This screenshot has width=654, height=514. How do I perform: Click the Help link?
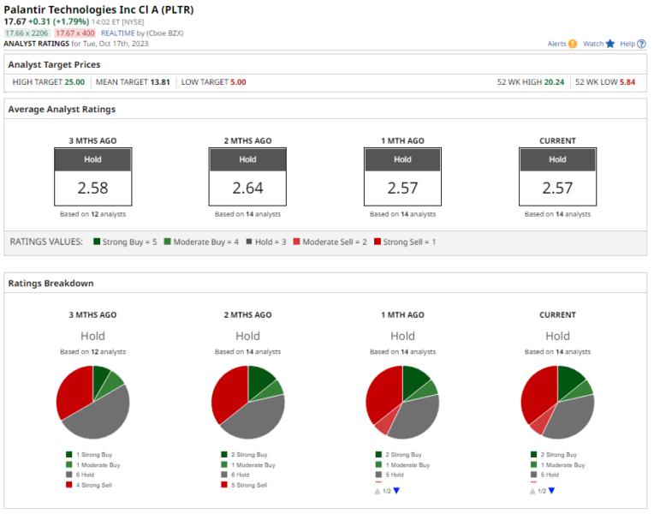tap(627, 44)
